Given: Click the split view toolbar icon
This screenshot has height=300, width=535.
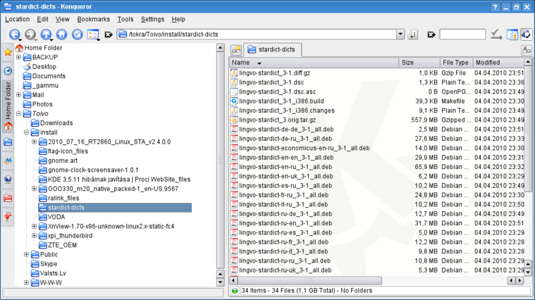Looking at the screenshot, I should pos(512,35).
